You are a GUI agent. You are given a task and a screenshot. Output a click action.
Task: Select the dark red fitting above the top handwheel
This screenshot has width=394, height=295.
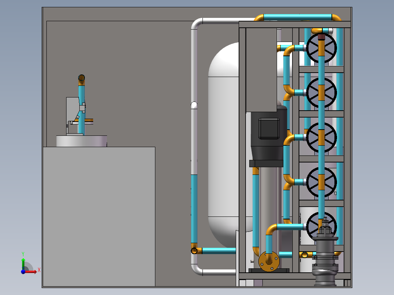coord(321,37)
